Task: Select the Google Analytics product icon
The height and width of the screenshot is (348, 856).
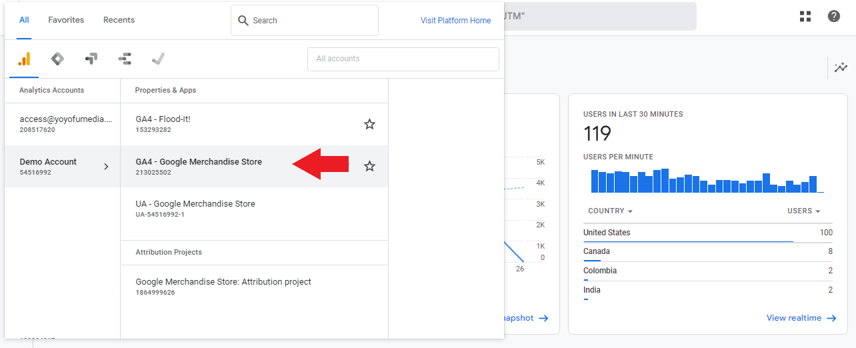Action: [24, 59]
